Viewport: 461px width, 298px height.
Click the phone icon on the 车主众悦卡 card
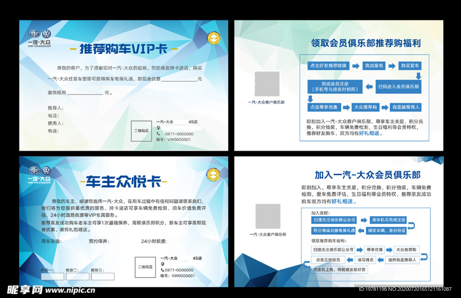click(x=163, y=270)
